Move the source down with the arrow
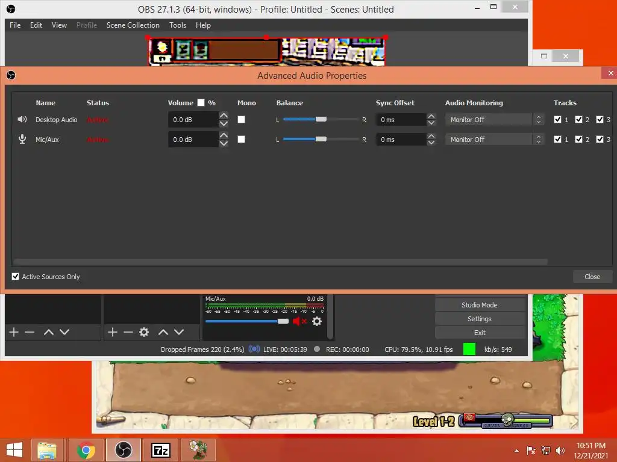Viewport: 617px width, 462px height. pyautogui.click(x=179, y=332)
